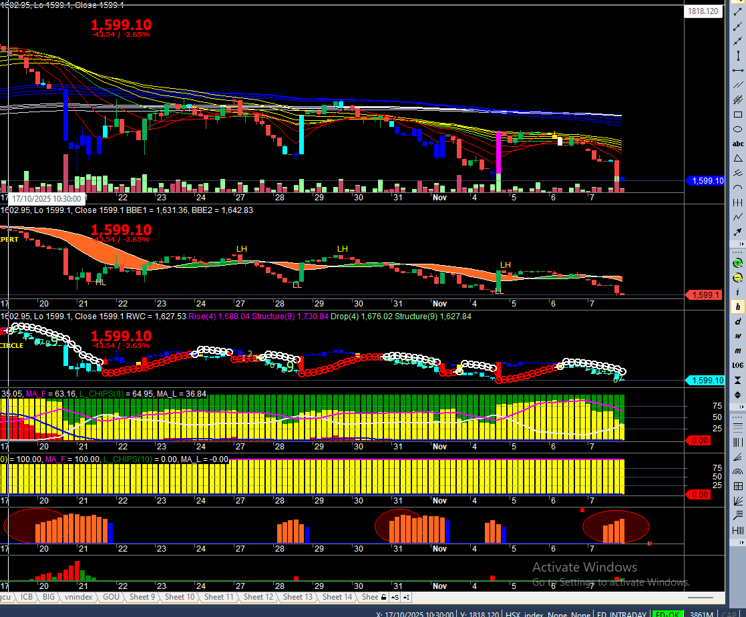Switch to the Sheet 9 tab

point(142,597)
